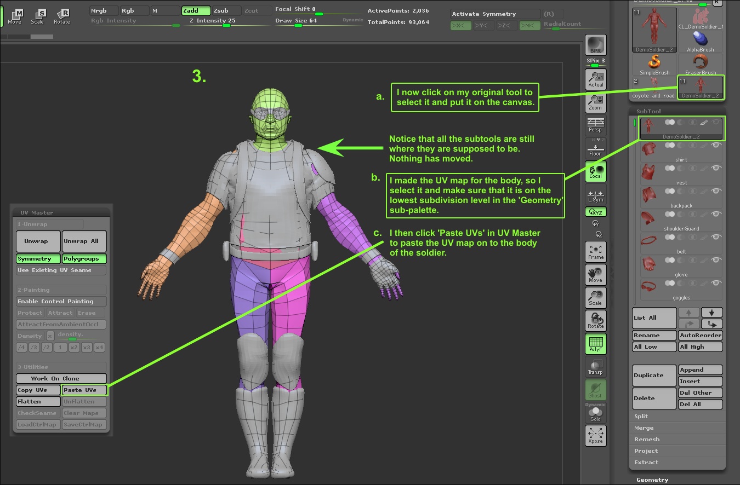Toggle Symmetry option in UV Master
The width and height of the screenshot is (740, 485).
coord(38,259)
